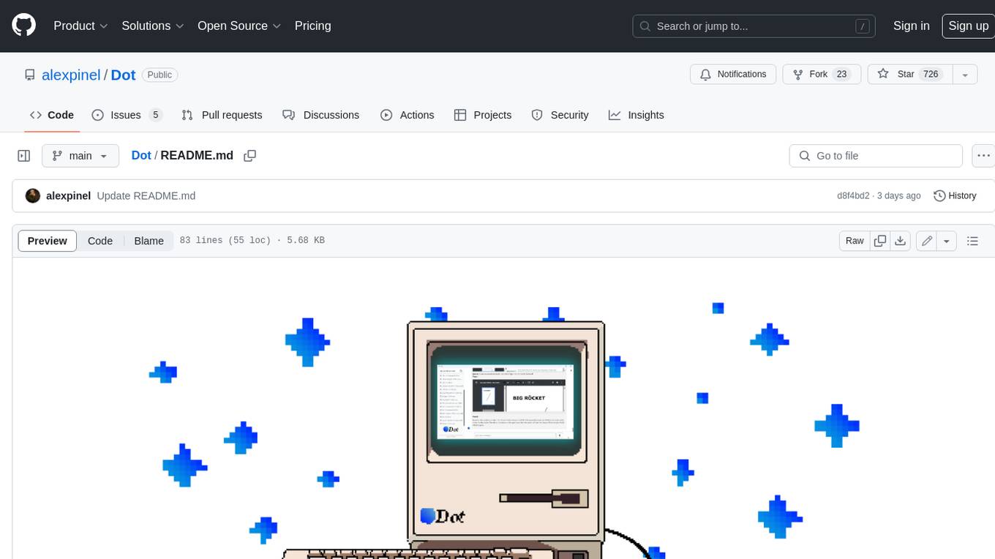This screenshot has width=995, height=559.
Task: Open commit d8f4bd2
Action: coord(853,195)
